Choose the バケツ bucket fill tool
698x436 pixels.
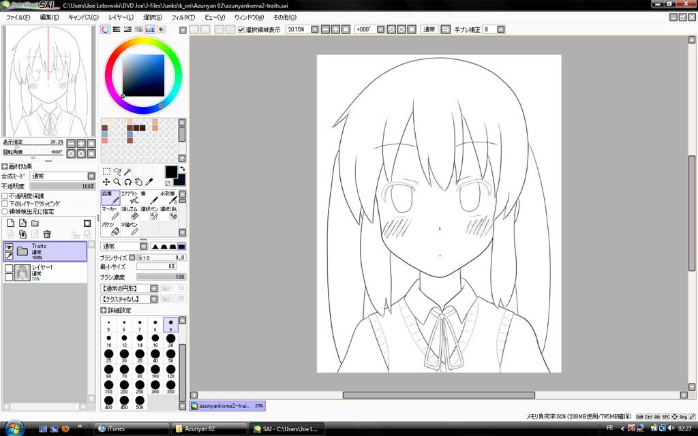[x=110, y=229]
